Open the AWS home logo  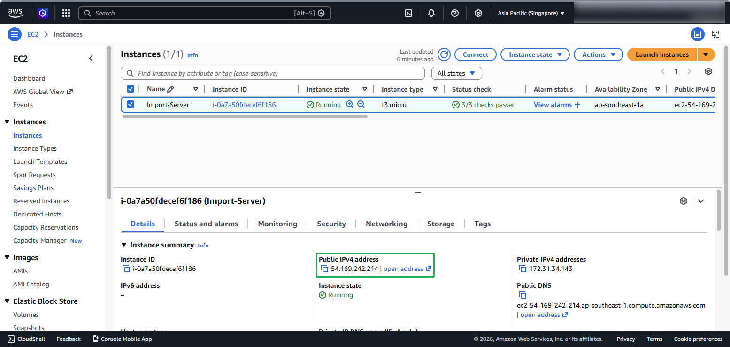click(x=15, y=13)
